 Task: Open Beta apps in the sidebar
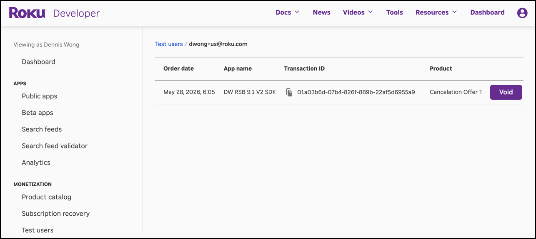(x=38, y=113)
